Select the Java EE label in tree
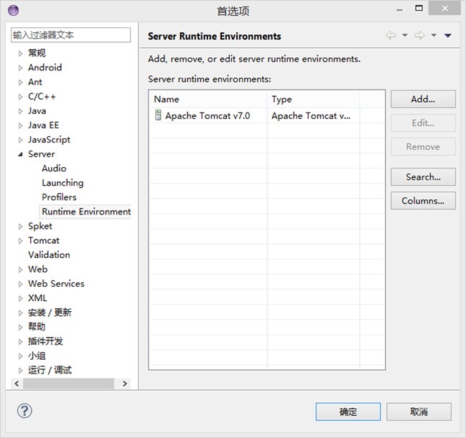Screen dimensions: 466x438 pyautogui.click(x=43, y=125)
